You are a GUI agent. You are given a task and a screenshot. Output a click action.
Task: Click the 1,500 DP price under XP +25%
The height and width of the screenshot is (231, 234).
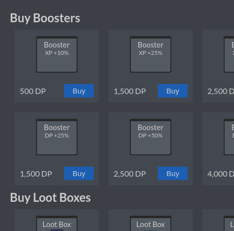pyautogui.click(x=130, y=92)
